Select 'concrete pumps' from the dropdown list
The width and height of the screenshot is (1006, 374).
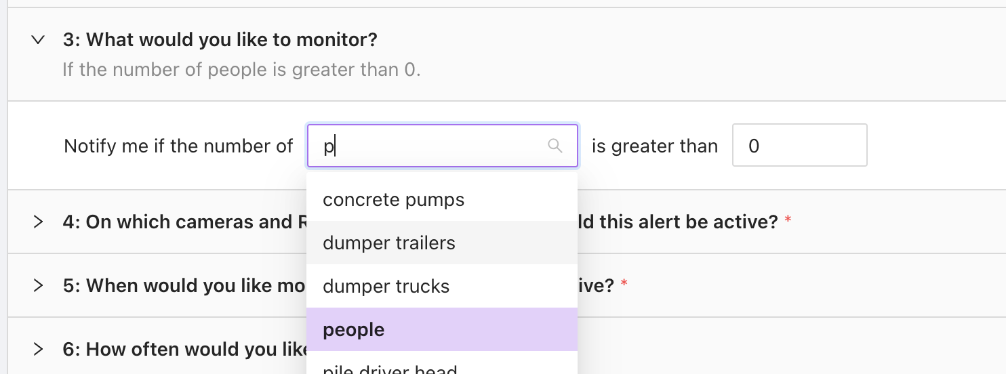click(393, 200)
